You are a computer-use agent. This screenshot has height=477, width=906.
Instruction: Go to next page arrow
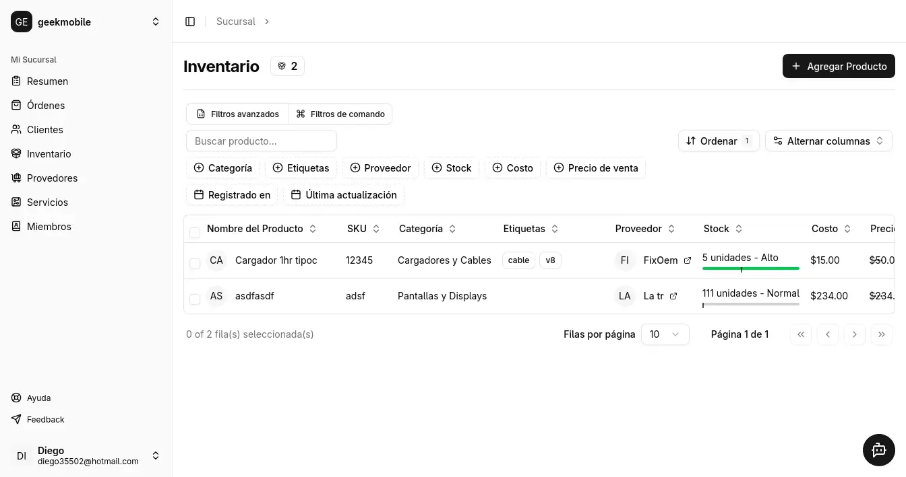point(854,334)
